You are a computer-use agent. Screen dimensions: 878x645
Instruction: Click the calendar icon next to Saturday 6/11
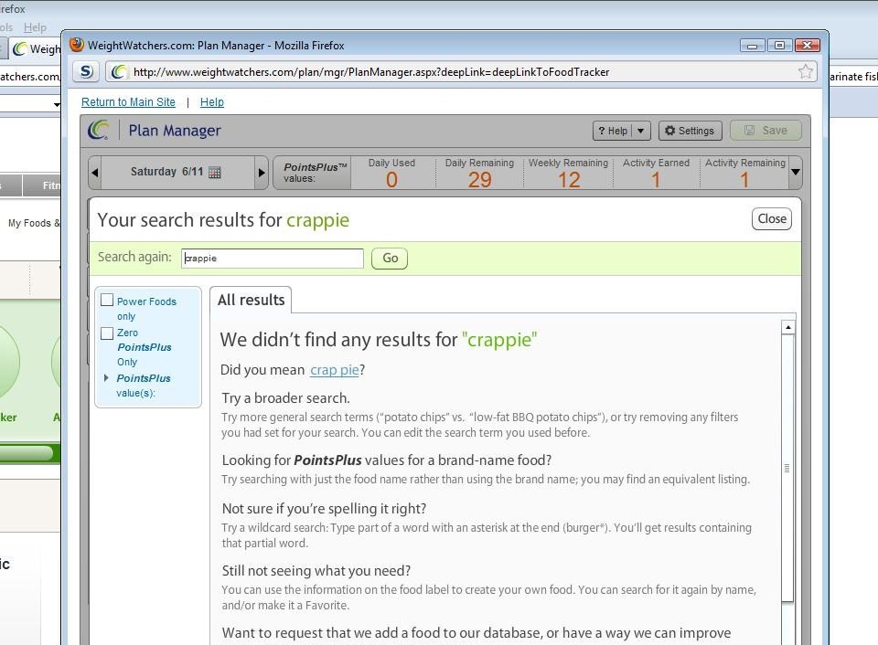click(215, 172)
